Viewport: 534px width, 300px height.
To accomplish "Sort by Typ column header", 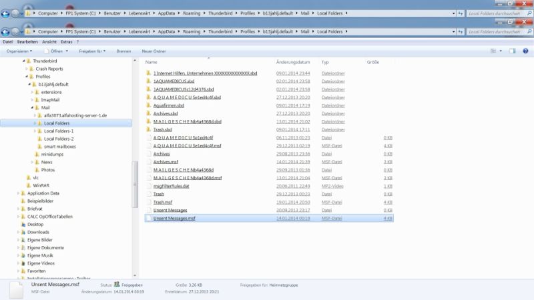I will 325,62.
